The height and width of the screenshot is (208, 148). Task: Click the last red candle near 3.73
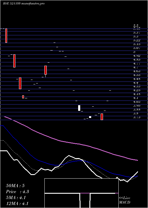[102, 117]
